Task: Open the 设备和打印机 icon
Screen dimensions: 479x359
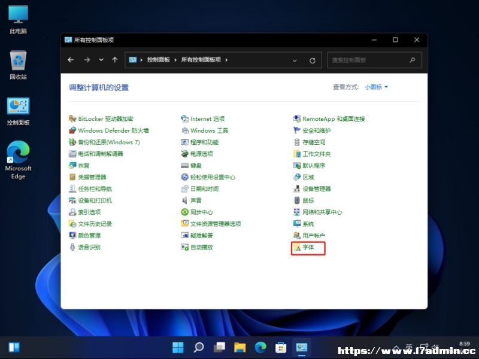Action: point(72,200)
